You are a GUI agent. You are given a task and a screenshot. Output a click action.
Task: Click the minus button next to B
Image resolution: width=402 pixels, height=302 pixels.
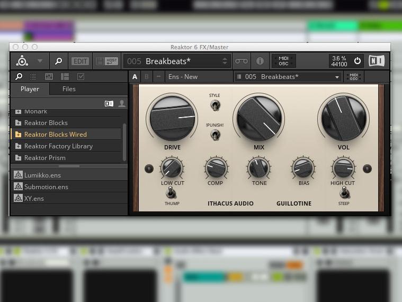159,77
